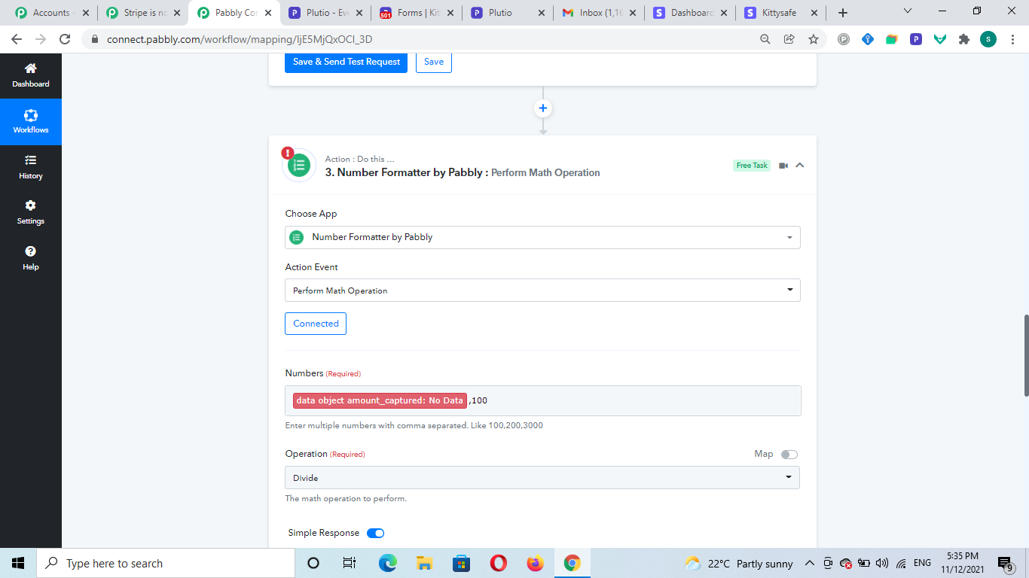Collapse step 3 with the chevron
Viewport: 1029px width, 578px height.
(x=800, y=166)
